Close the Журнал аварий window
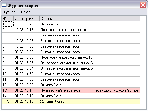 (x=143, y=5)
